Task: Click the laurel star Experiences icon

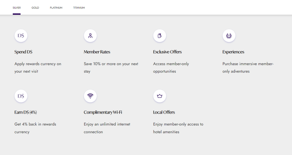Action: [x=229, y=36]
